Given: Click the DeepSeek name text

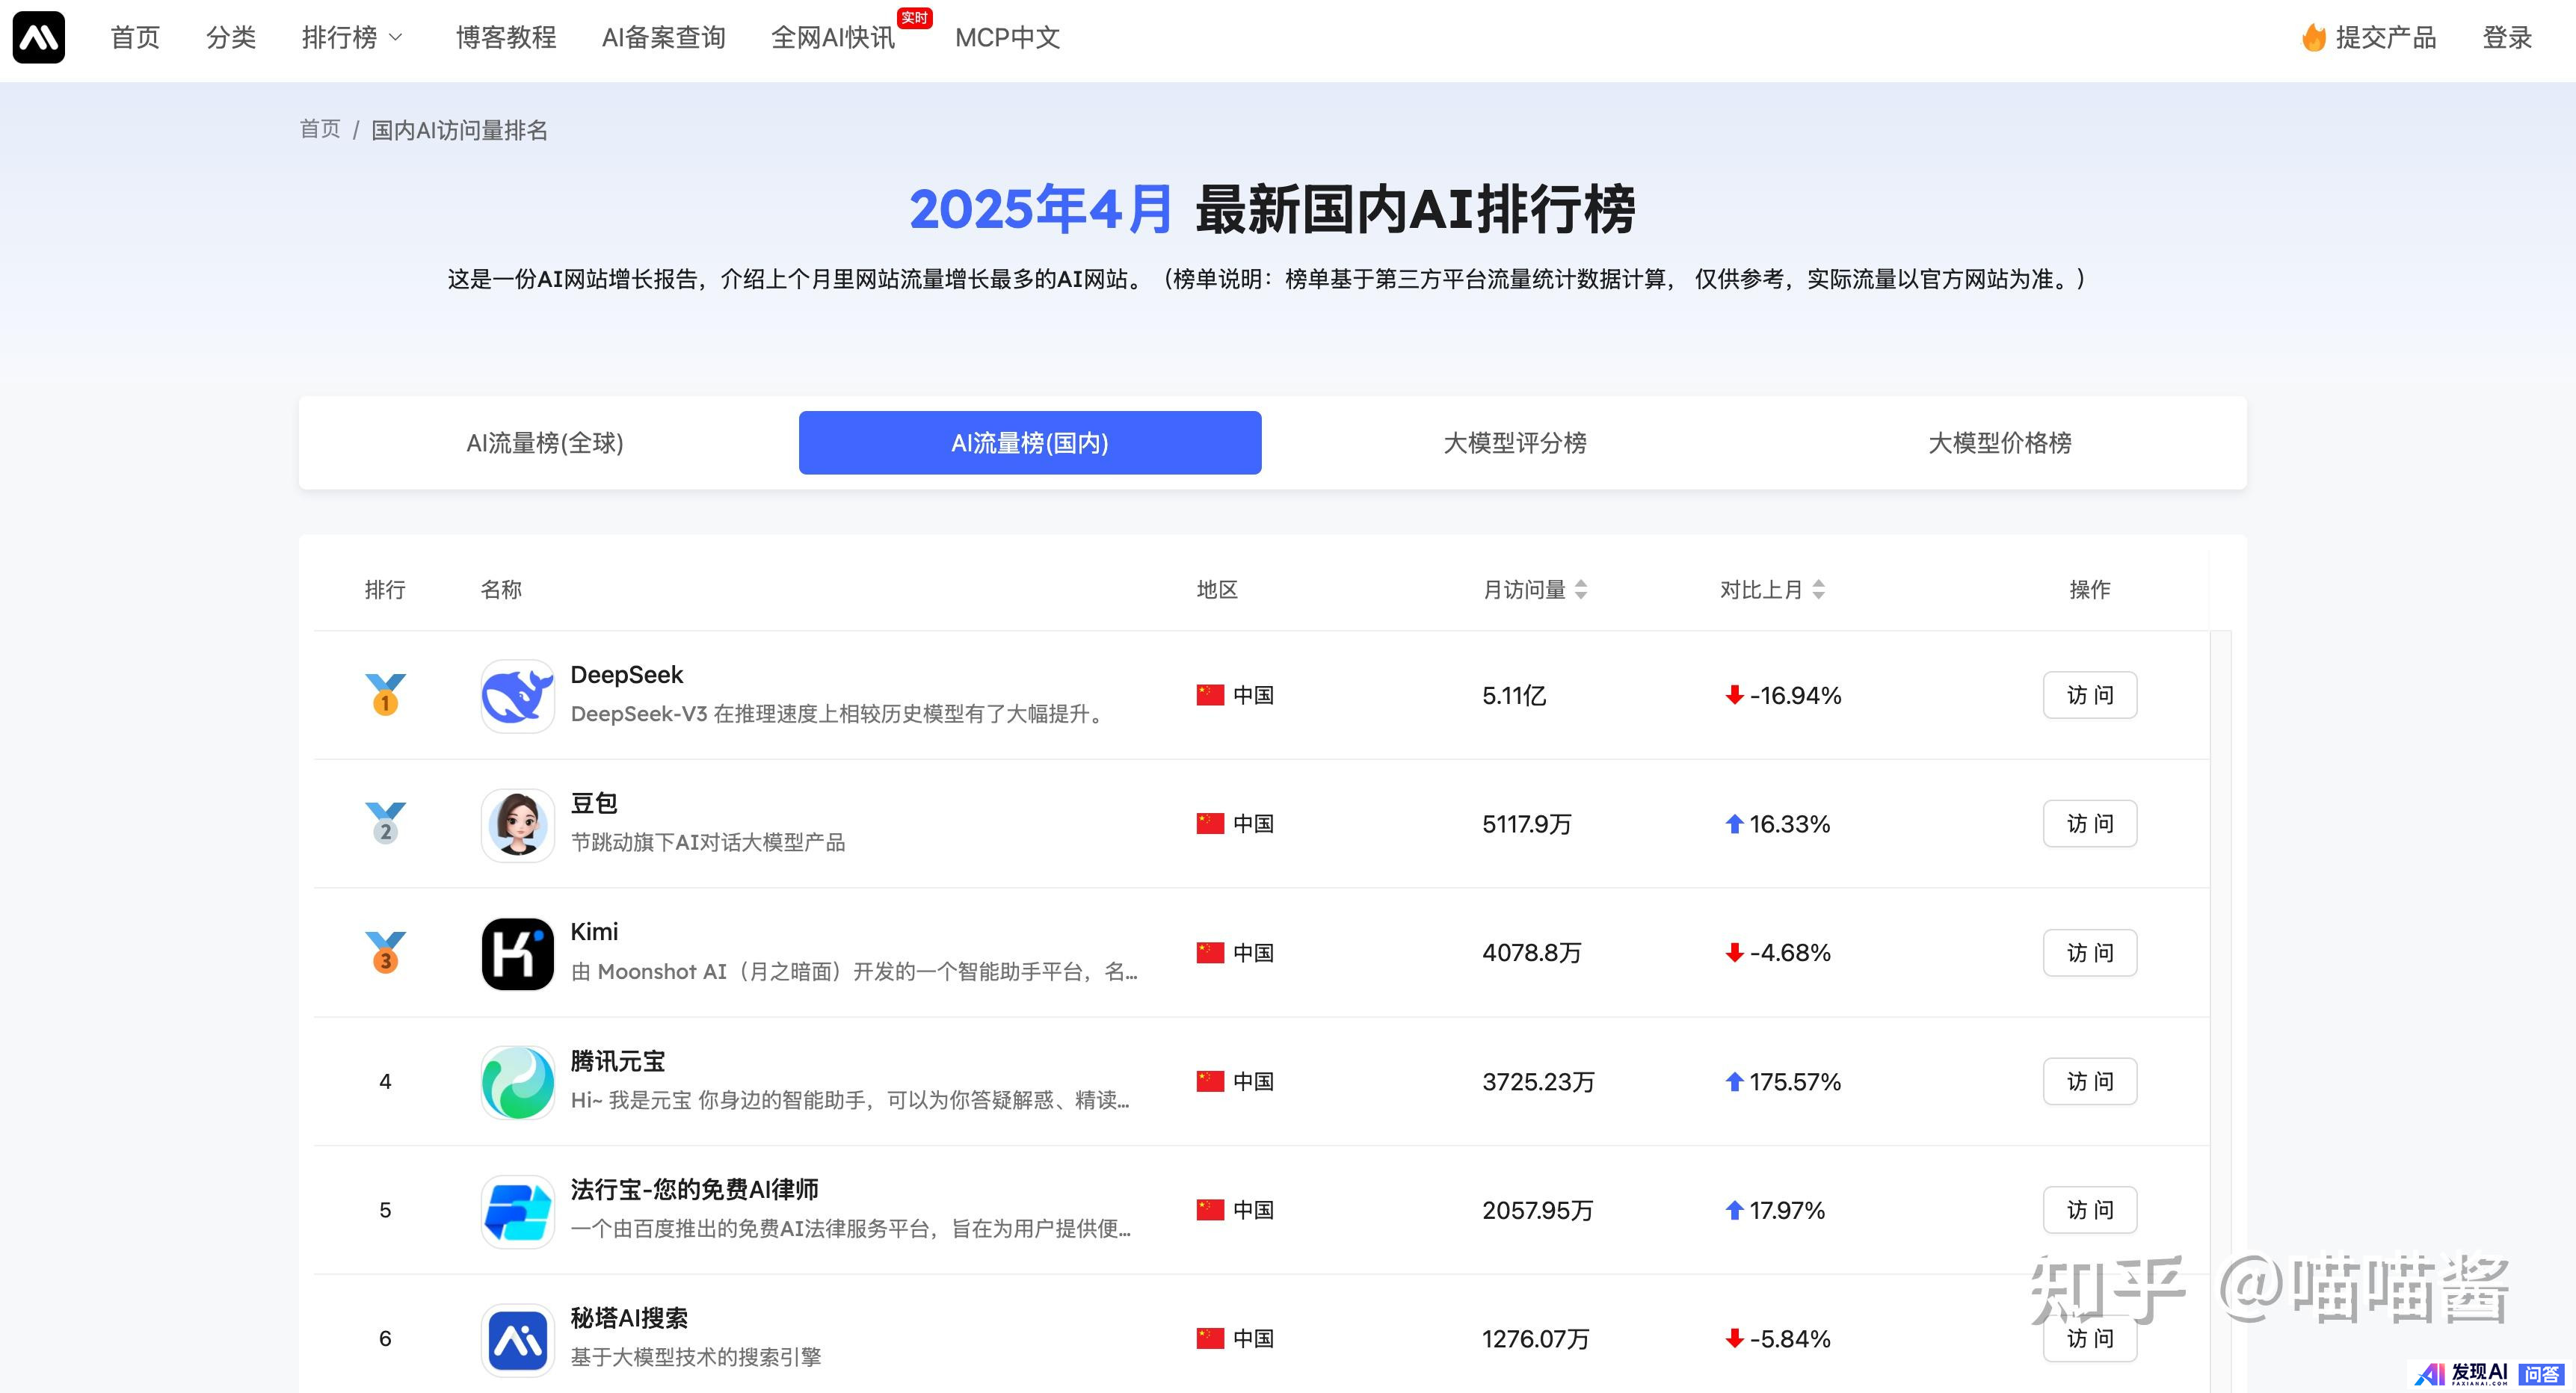Looking at the screenshot, I should tap(627, 675).
